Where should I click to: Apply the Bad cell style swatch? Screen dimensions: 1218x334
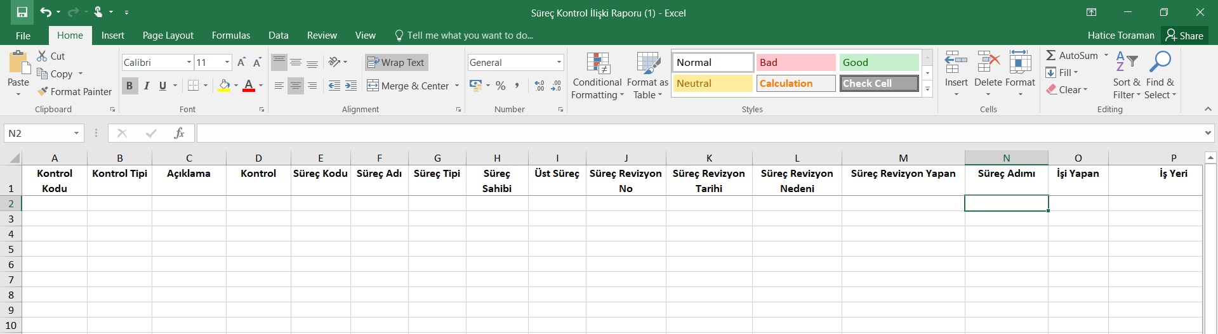click(795, 62)
